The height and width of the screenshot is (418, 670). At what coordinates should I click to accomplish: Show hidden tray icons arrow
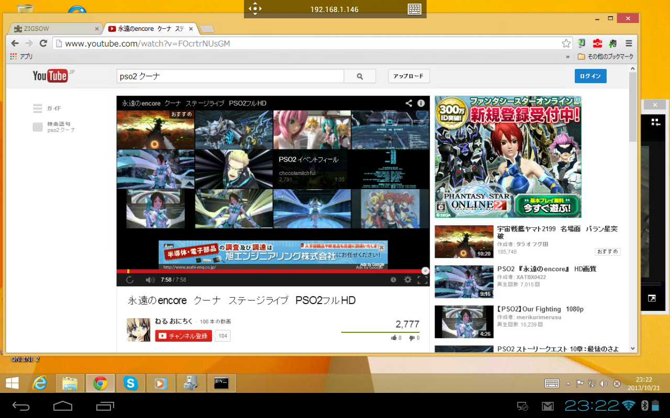[x=568, y=384]
